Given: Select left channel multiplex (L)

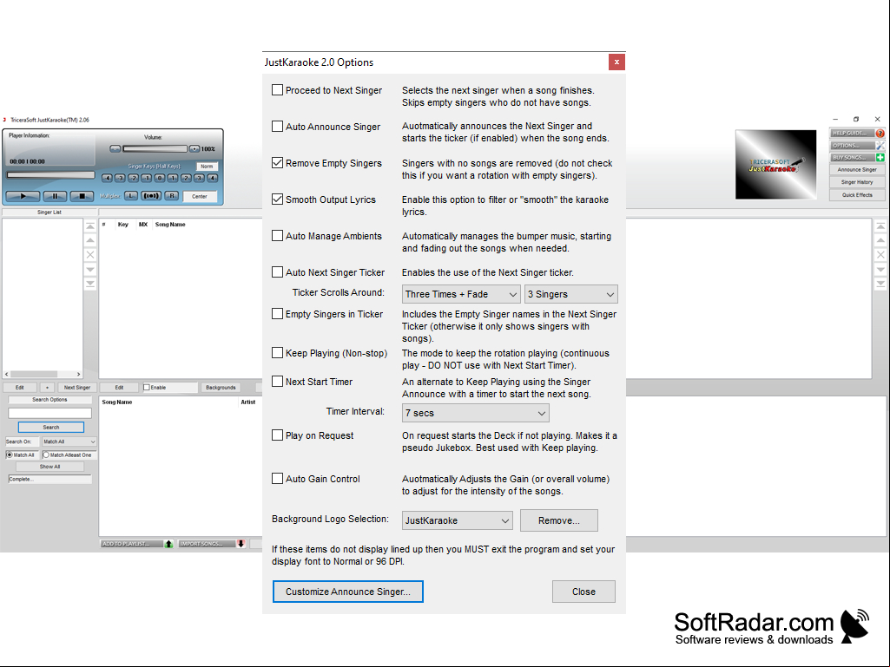Looking at the screenshot, I should [131, 196].
